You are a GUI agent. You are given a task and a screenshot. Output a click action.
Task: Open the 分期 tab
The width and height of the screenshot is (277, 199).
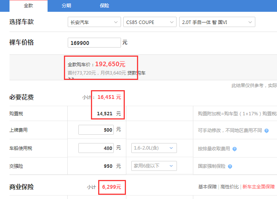click(x=67, y=6)
